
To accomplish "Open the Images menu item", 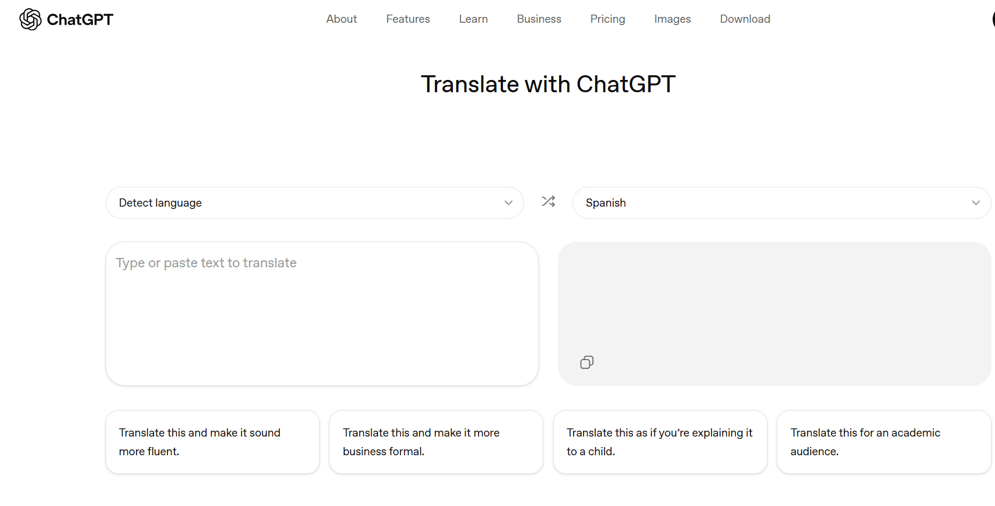I will (672, 19).
